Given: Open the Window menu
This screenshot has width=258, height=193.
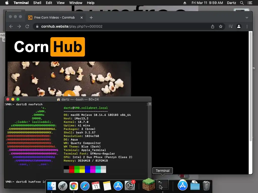Looking at the screenshot, I should [76, 3].
